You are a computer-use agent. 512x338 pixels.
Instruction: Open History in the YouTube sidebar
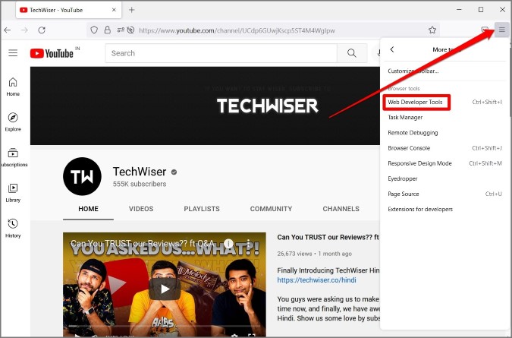(x=13, y=228)
